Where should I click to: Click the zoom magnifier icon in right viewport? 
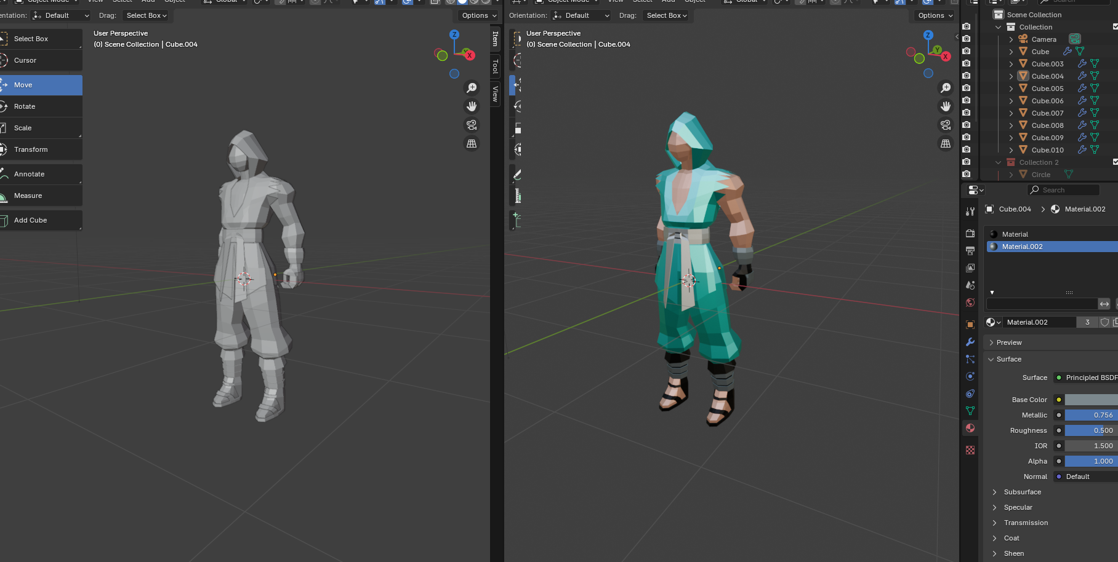coord(946,88)
